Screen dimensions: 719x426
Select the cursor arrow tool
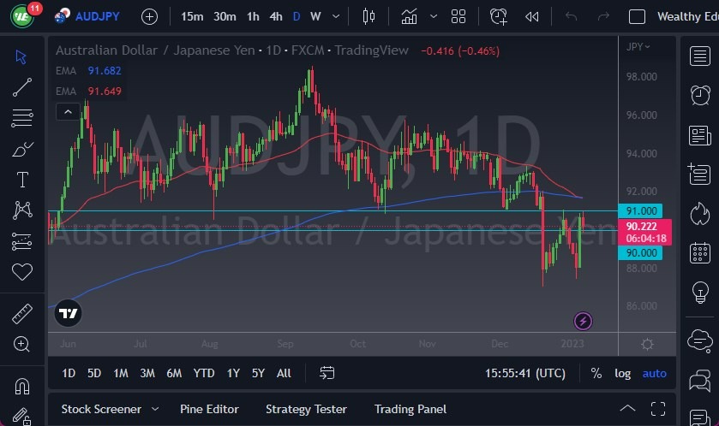21,56
